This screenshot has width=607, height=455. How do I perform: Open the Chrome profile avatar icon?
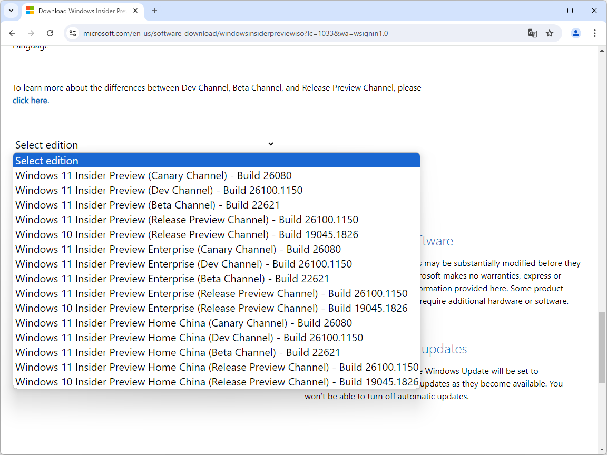click(x=576, y=33)
